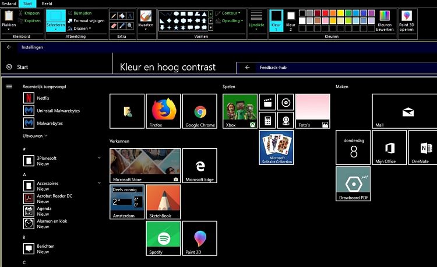Choose the Rounded rectangle shape
The height and width of the screenshot is (267, 437).
pos(190,13)
